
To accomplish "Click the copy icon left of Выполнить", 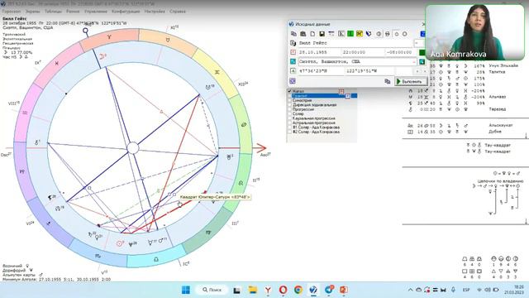I will [x=388, y=81].
